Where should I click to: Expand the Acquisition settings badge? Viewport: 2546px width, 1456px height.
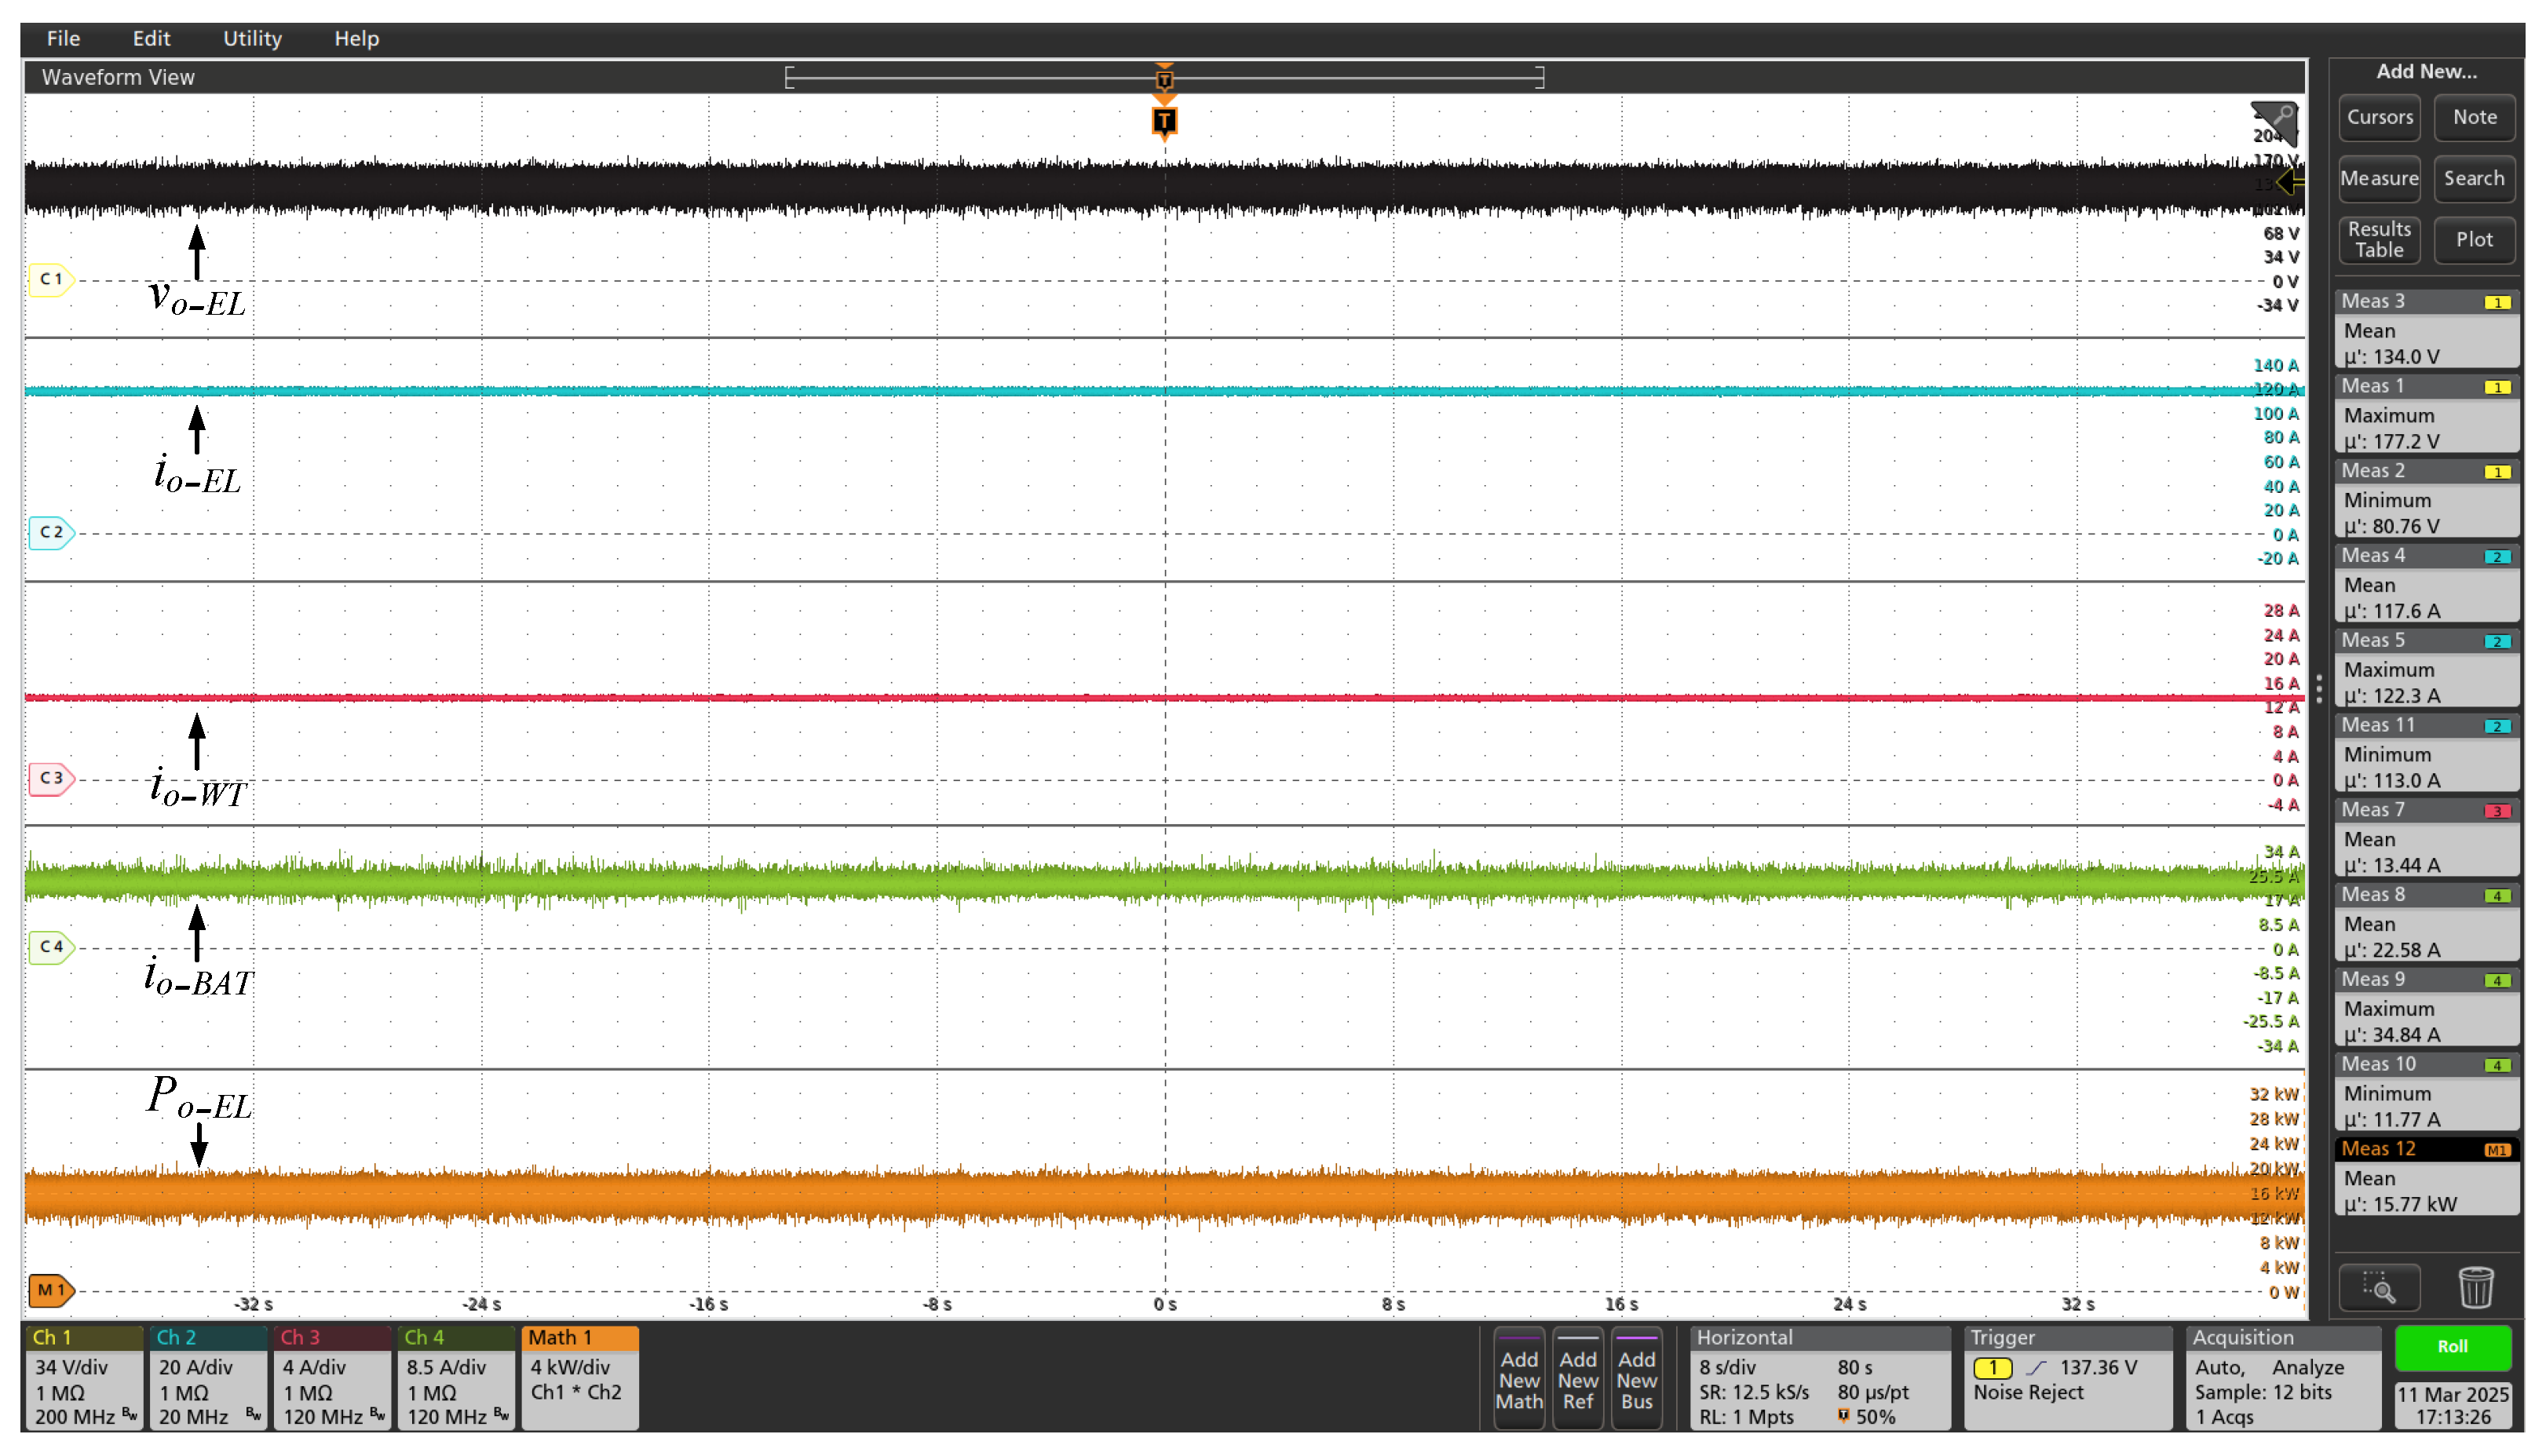point(2282,1378)
